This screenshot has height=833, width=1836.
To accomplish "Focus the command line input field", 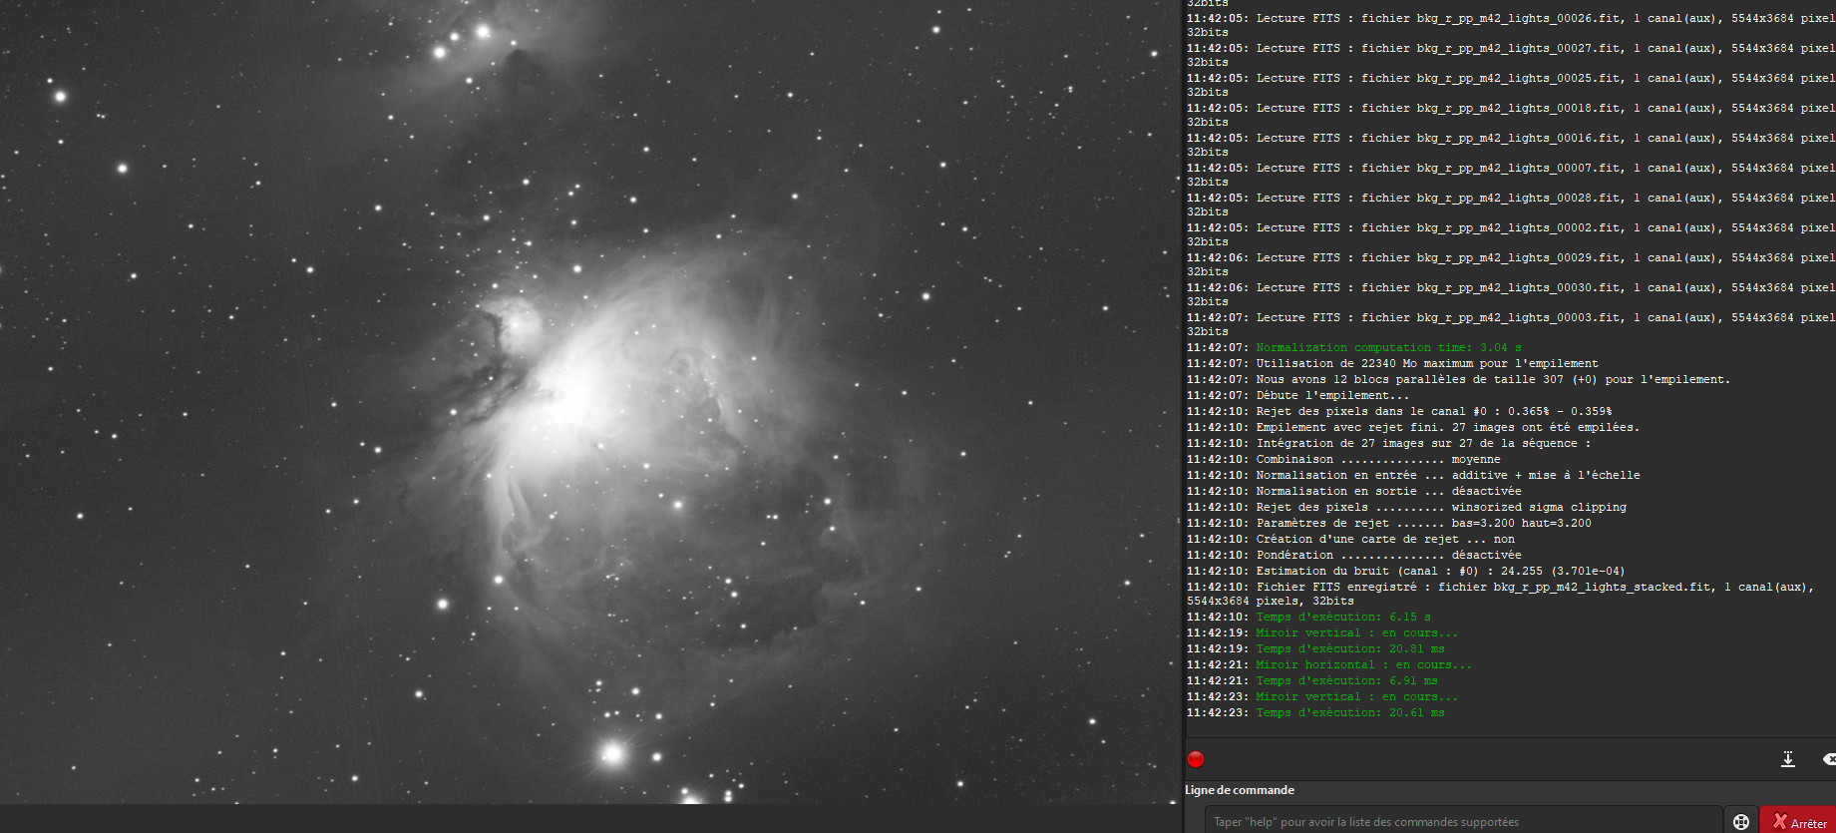I will [x=1463, y=822].
